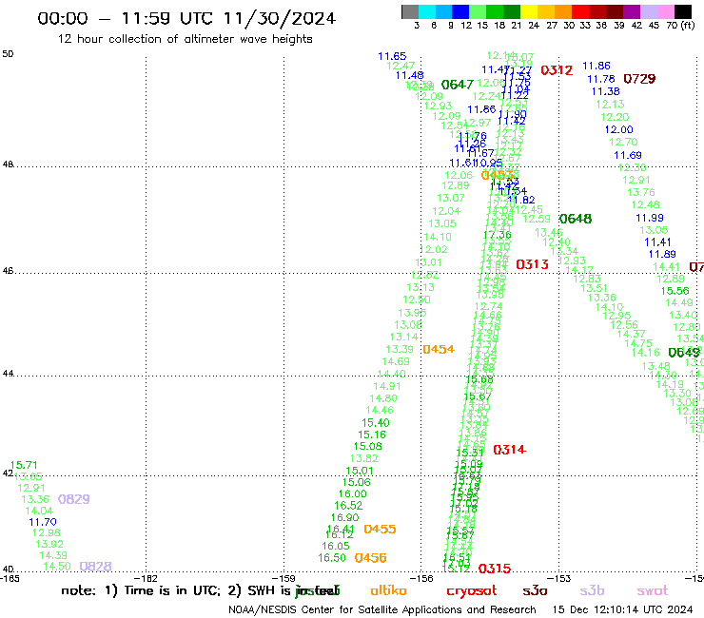704x618 pixels.
Task: Click the cyan swatch in the wave height legend
Action: (427, 11)
